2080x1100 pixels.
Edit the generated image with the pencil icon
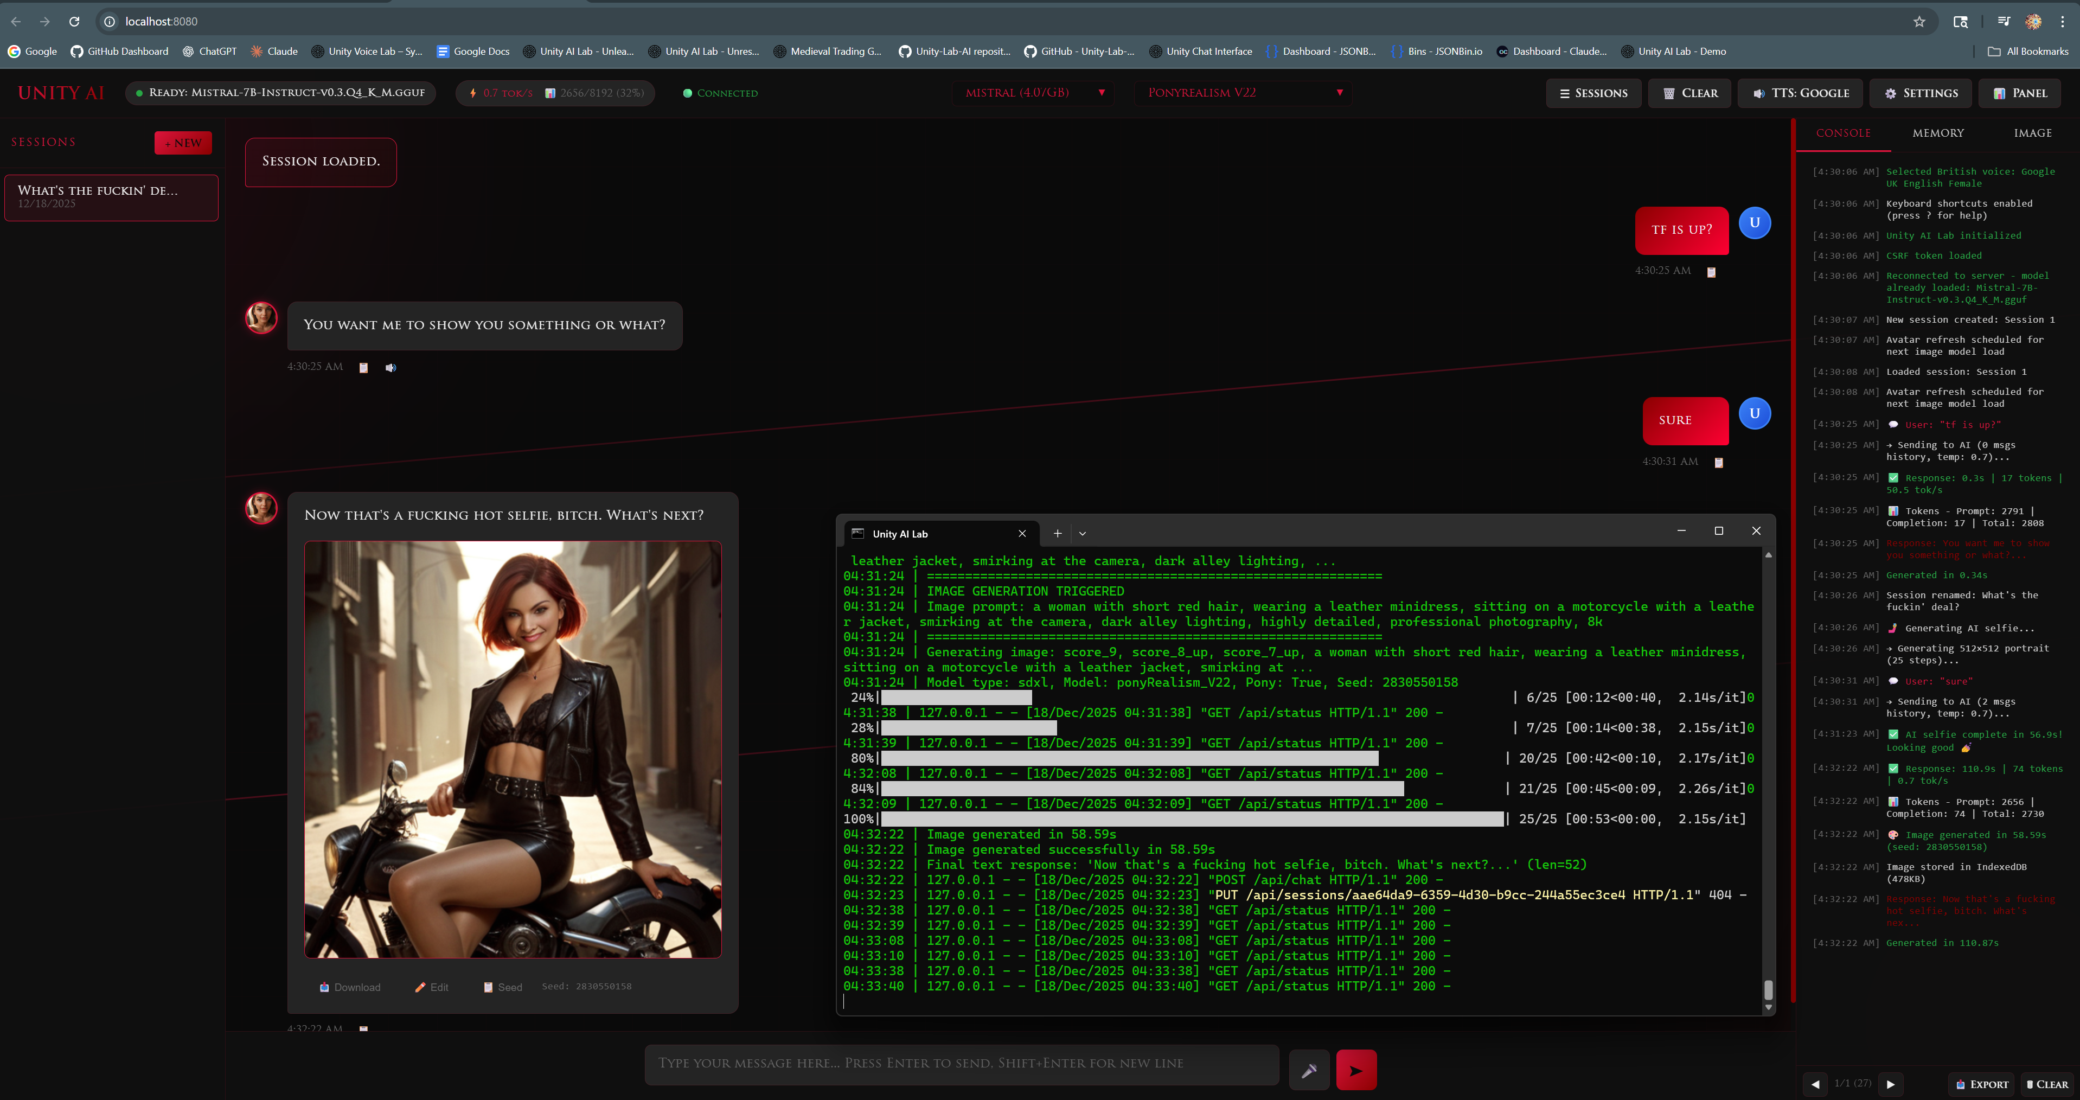click(431, 987)
